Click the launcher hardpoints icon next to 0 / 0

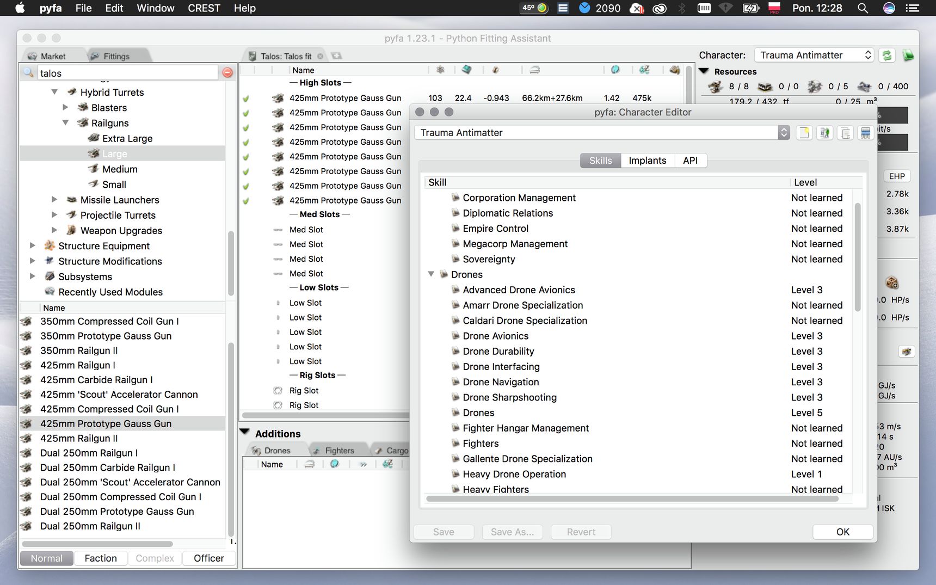(x=765, y=87)
